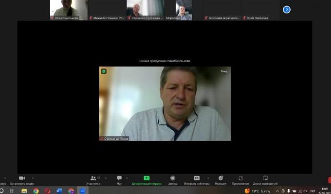331x194 pixels.
Task: Click the volume speaker tray icon
Action: click(x=305, y=191)
